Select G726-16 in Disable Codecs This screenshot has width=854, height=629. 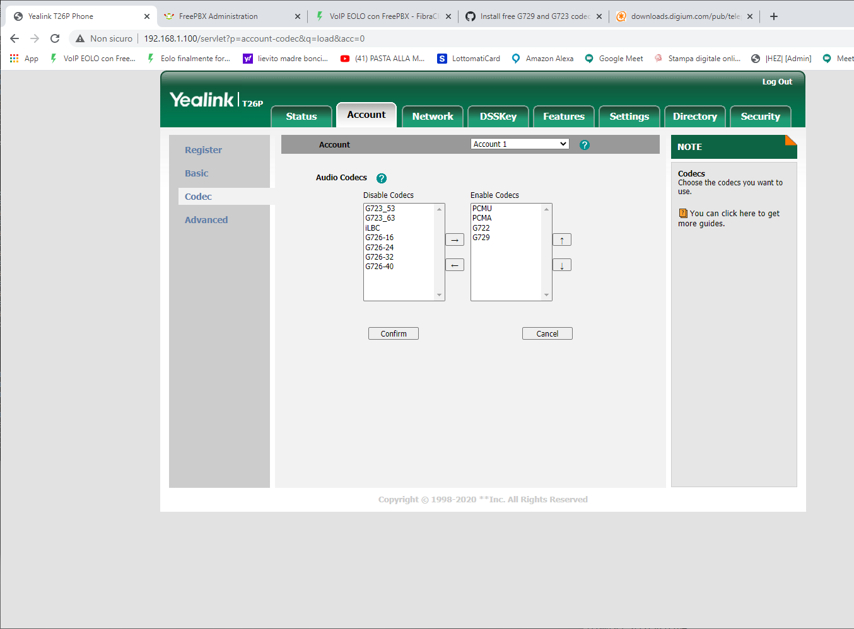(x=380, y=238)
